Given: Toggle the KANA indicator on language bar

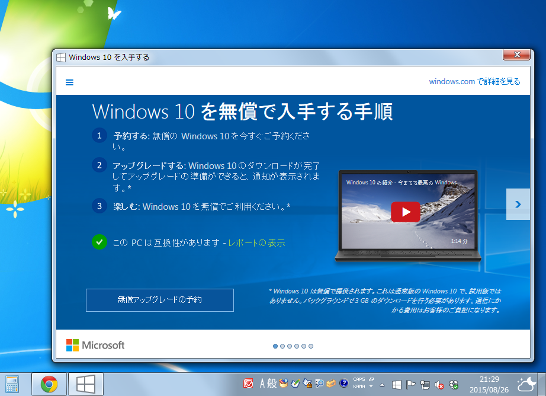Looking at the screenshot, I should (359, 387).
